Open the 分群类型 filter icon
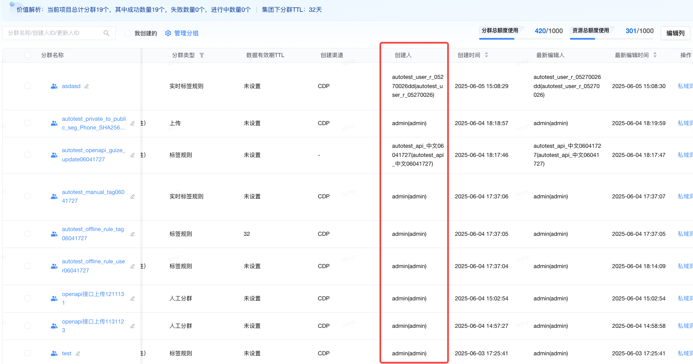693x364 pixels. pos(202,55)
